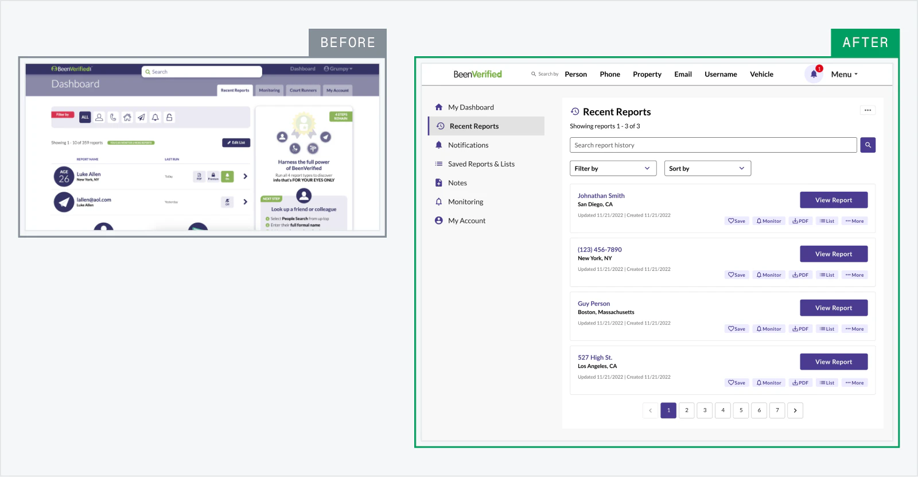This screenshot has height=477, width=918.
Task: Switch to Property search type
Action: coord(647,74)
